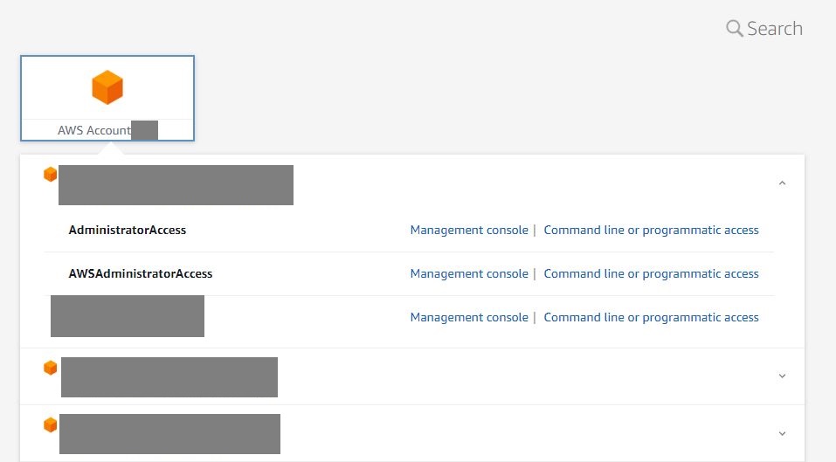836x462 pixels.
Task: Click the redacted name of the third account
Action: (169, 434)
